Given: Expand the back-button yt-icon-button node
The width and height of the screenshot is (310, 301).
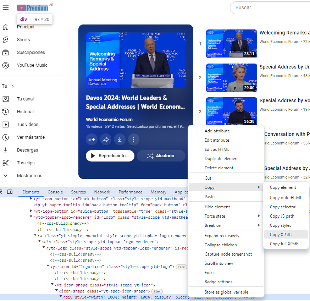Looking at the screenshot, I should tap(31, 198).
